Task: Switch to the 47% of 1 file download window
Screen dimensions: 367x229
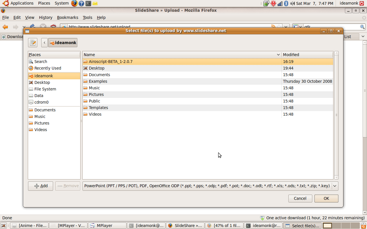Action: pos(224,226)
